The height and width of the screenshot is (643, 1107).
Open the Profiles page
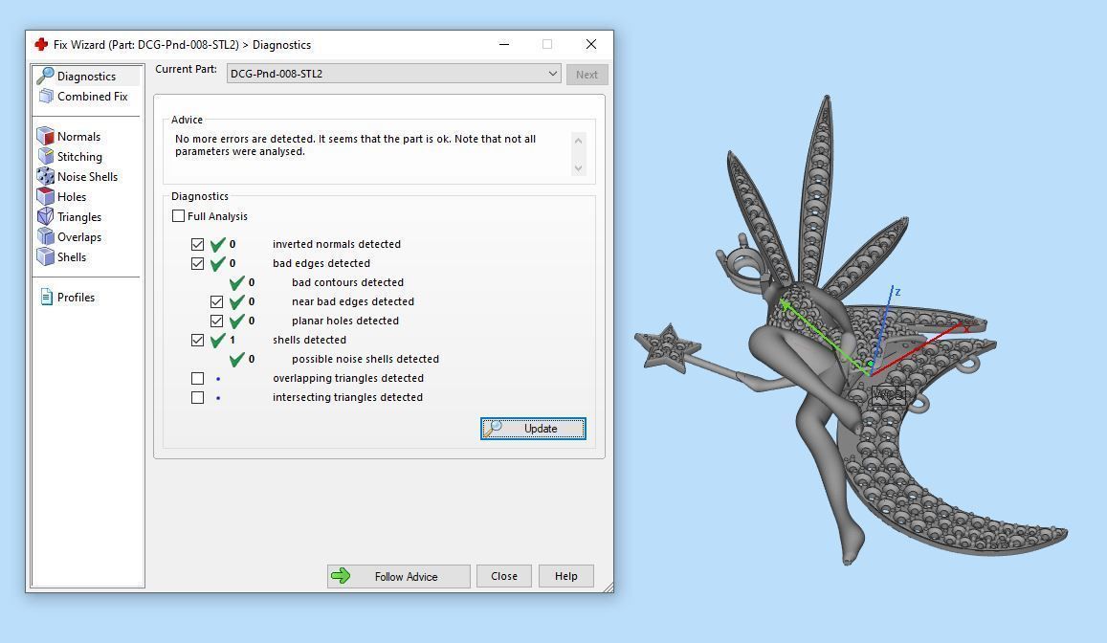point(68,298)
